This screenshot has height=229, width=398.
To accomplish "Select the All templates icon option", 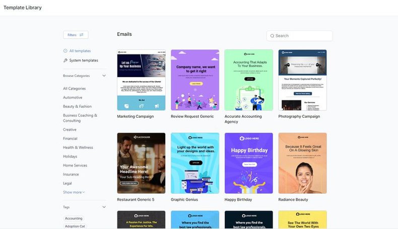I will pos(65,51).
